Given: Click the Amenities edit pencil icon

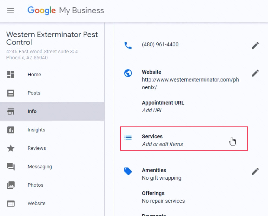Looking at the screenshot, I should point(255,171).
